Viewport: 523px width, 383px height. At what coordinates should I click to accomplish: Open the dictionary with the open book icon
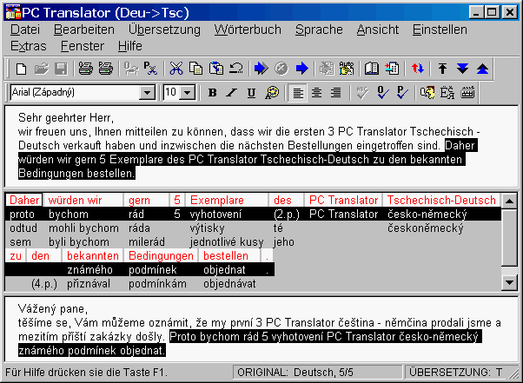371,69
